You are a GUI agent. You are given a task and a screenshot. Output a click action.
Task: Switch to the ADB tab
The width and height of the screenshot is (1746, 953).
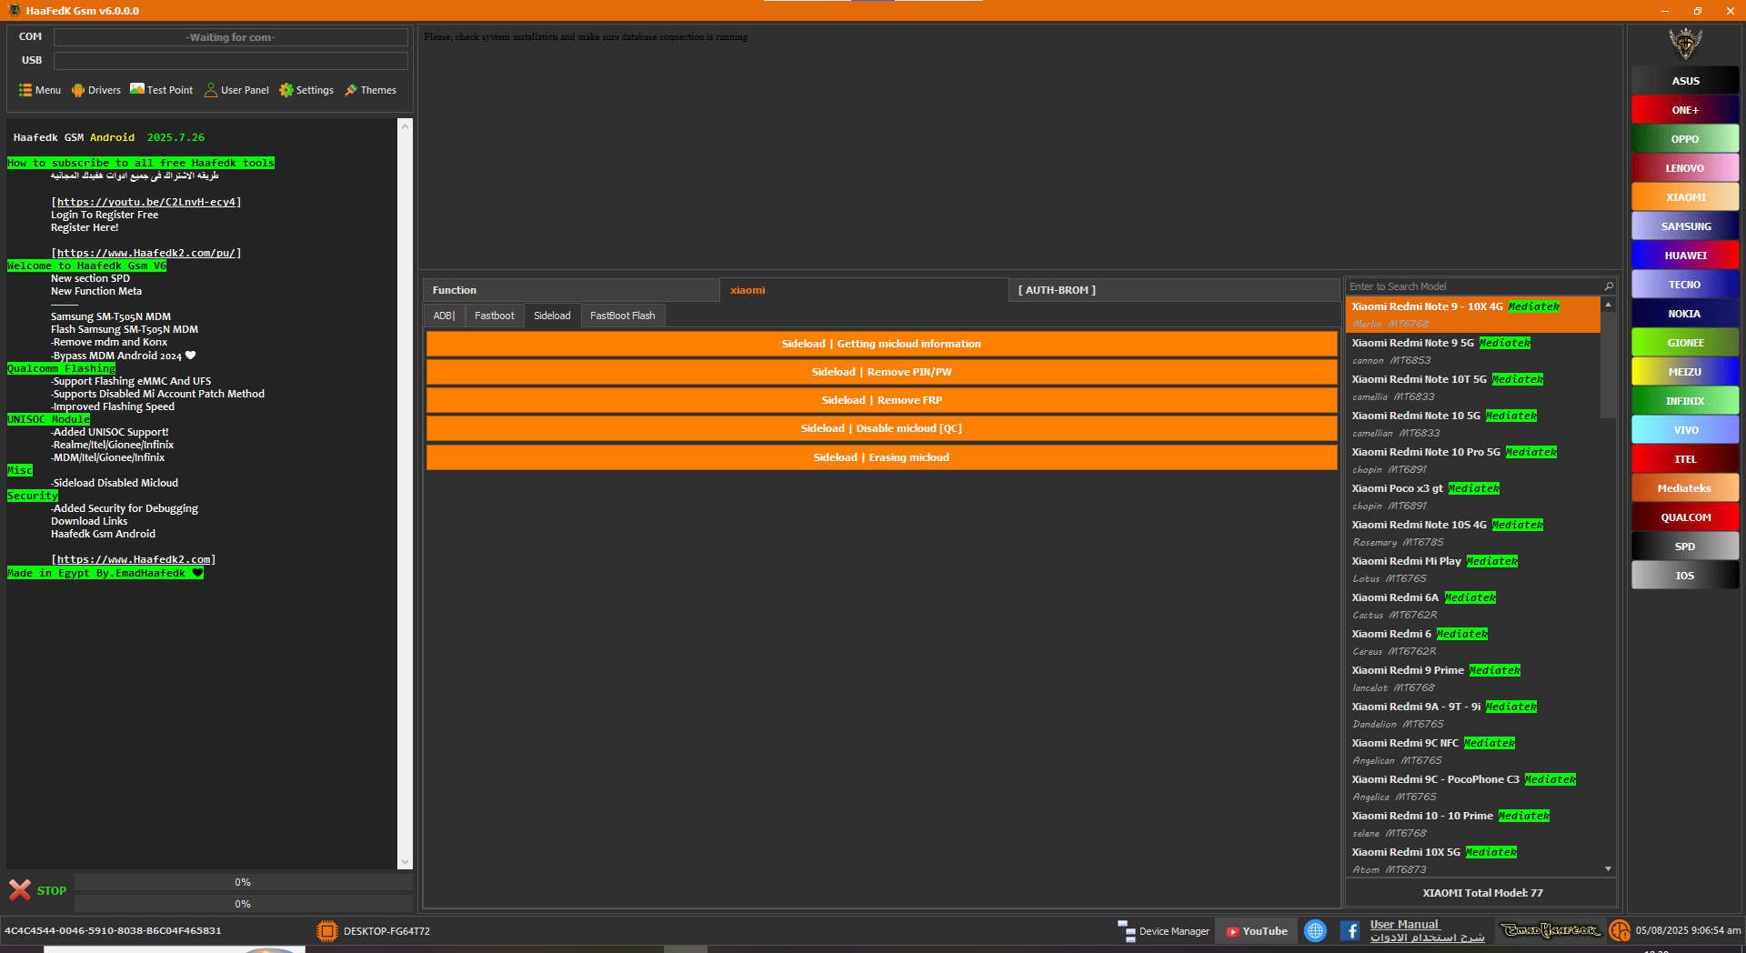click(444, 316)
